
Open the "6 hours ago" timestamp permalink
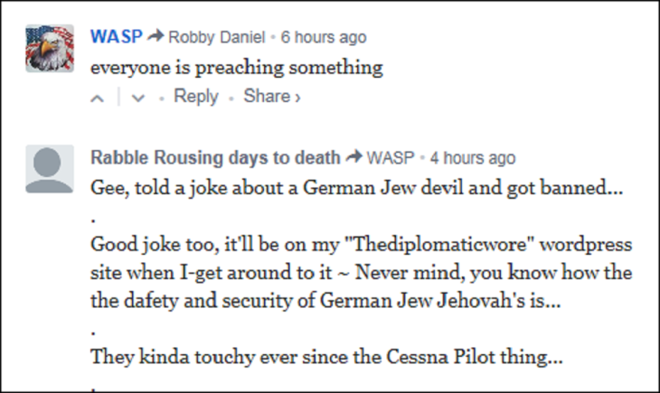pos(324,37)
